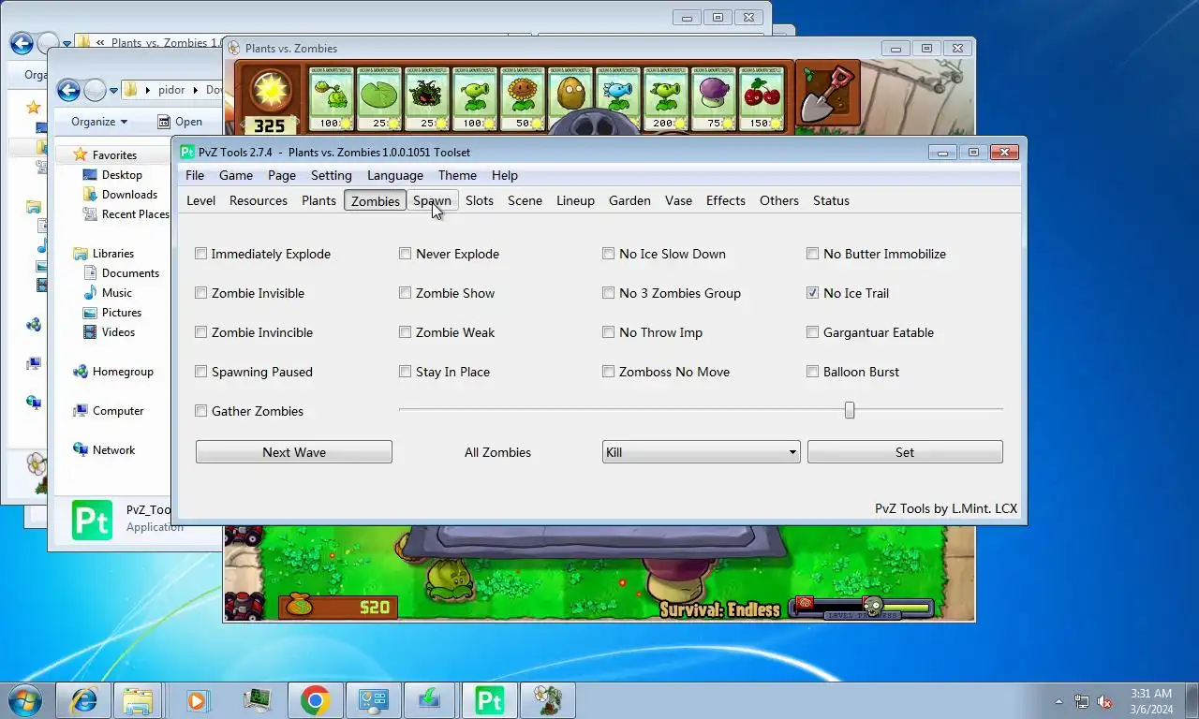Tick No Butter Immobilize checkbox

click(813, 254)
